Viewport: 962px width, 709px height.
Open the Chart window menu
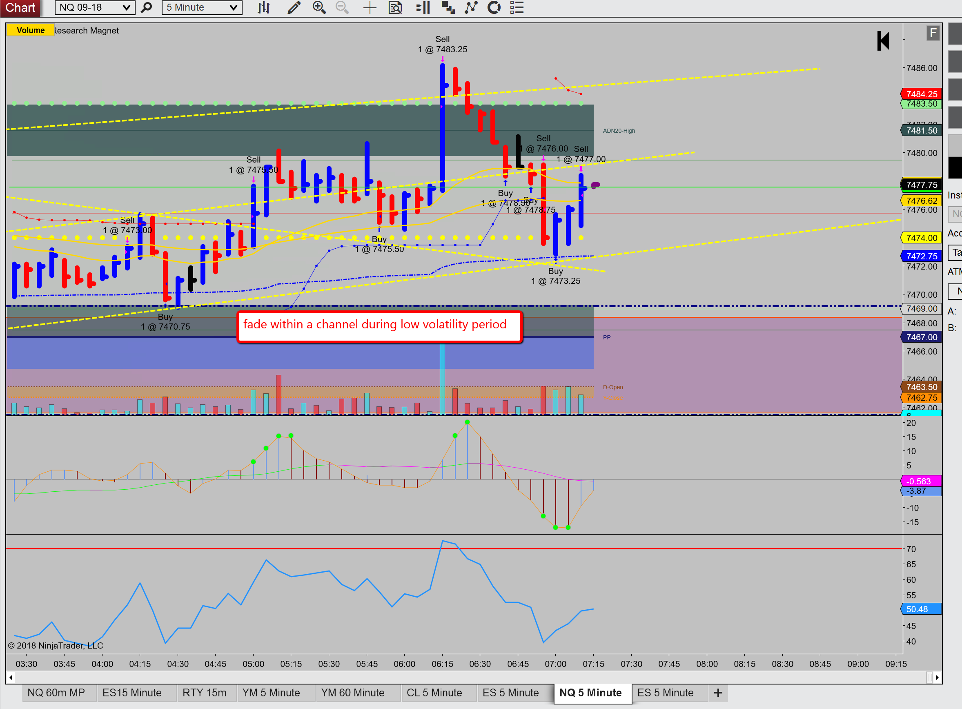point(20,8)
